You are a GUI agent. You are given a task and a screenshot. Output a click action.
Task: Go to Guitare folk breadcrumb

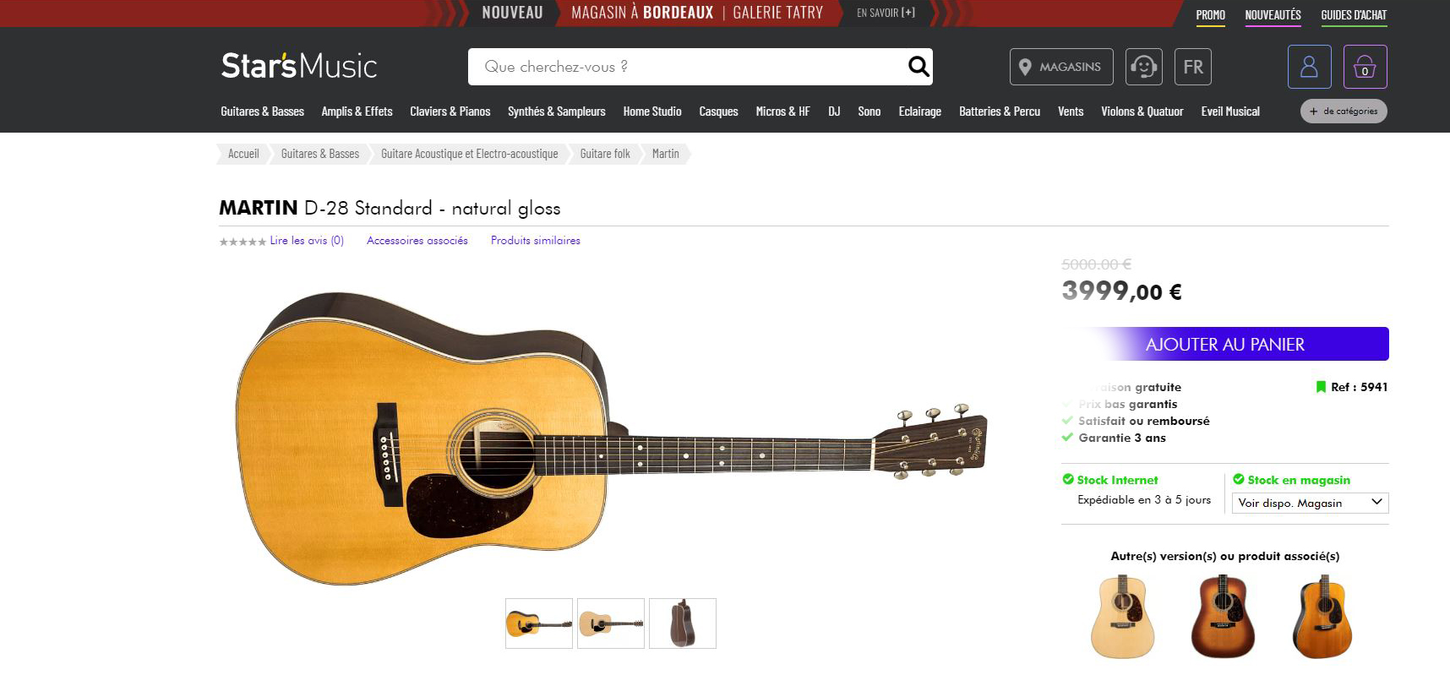point(605,154)
